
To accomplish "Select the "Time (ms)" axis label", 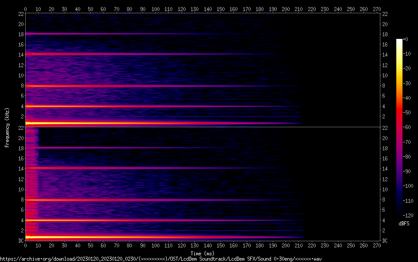I will [x=202, y=254].
